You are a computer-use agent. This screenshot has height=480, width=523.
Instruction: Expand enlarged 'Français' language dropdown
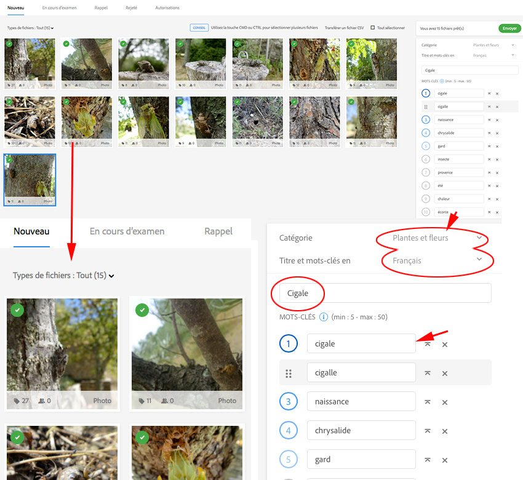[x=437, y=260]
